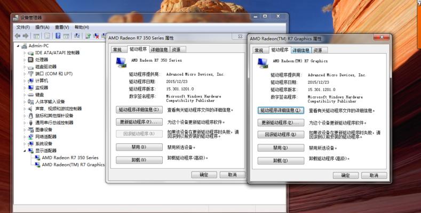The height and width of the screenshot is (213, 421).
Task: Click the red X uninstall device toolbar icon
Action: coord(96,36)
